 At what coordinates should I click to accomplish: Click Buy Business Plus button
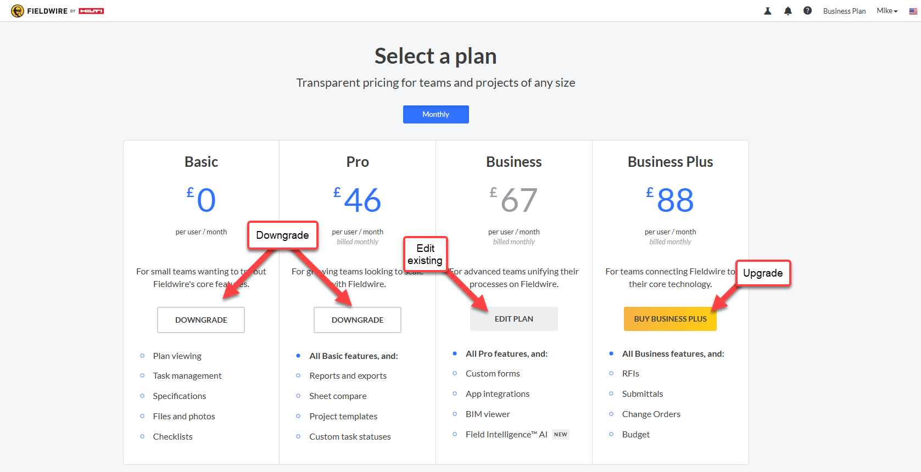click(670, 319)
